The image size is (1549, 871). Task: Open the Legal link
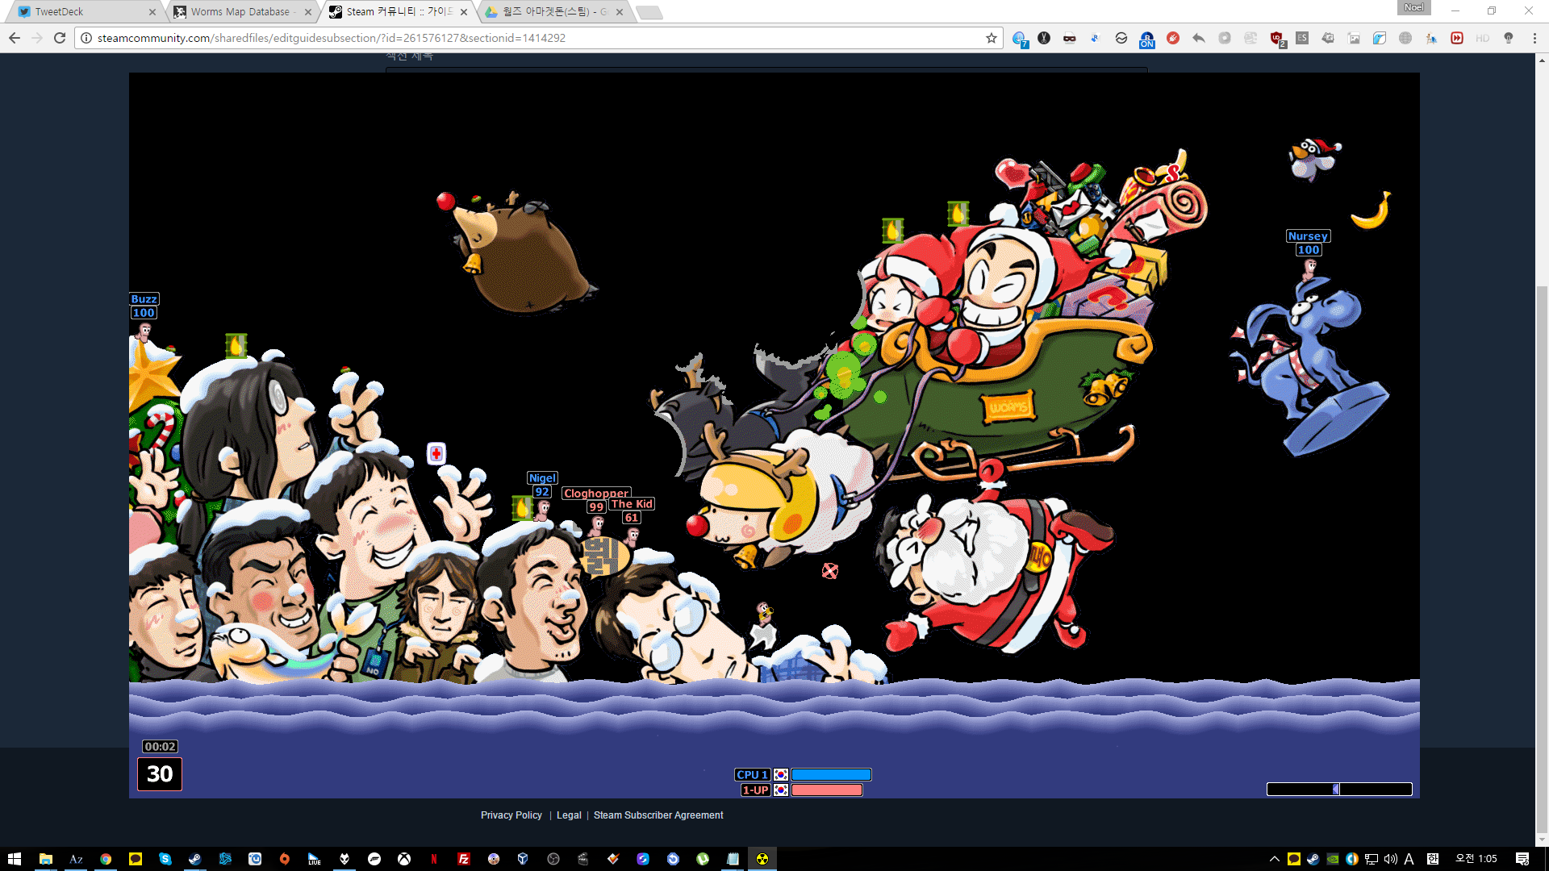point(569,815)
